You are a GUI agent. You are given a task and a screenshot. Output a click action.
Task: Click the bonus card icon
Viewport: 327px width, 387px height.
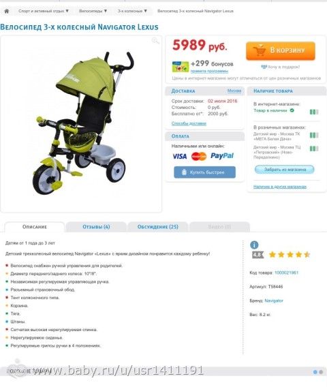click(x=180, y=67)
